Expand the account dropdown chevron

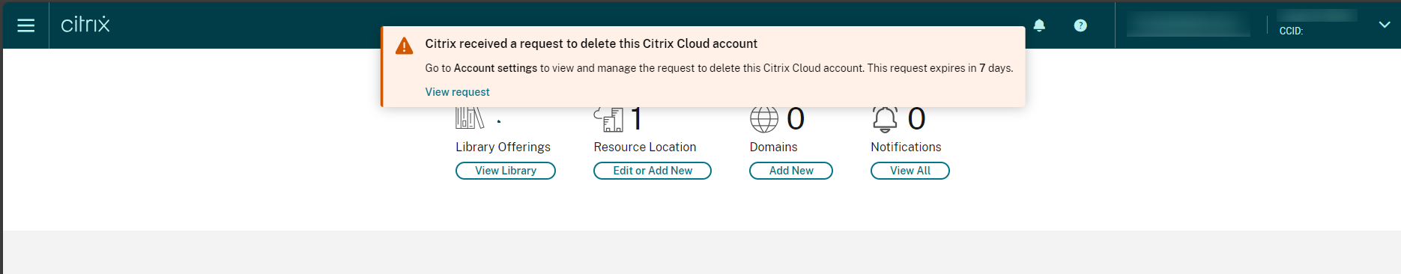1384,25
